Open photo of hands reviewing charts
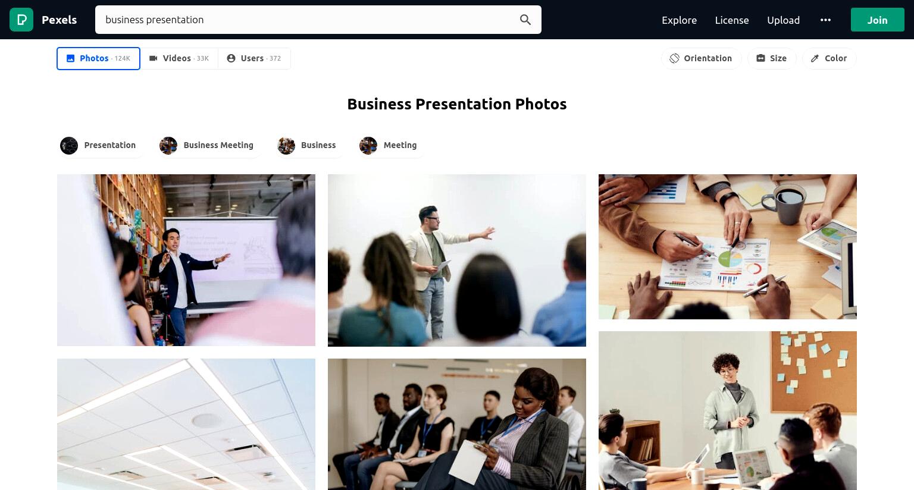Screen dimensions: 914x490 click(727, 246)
